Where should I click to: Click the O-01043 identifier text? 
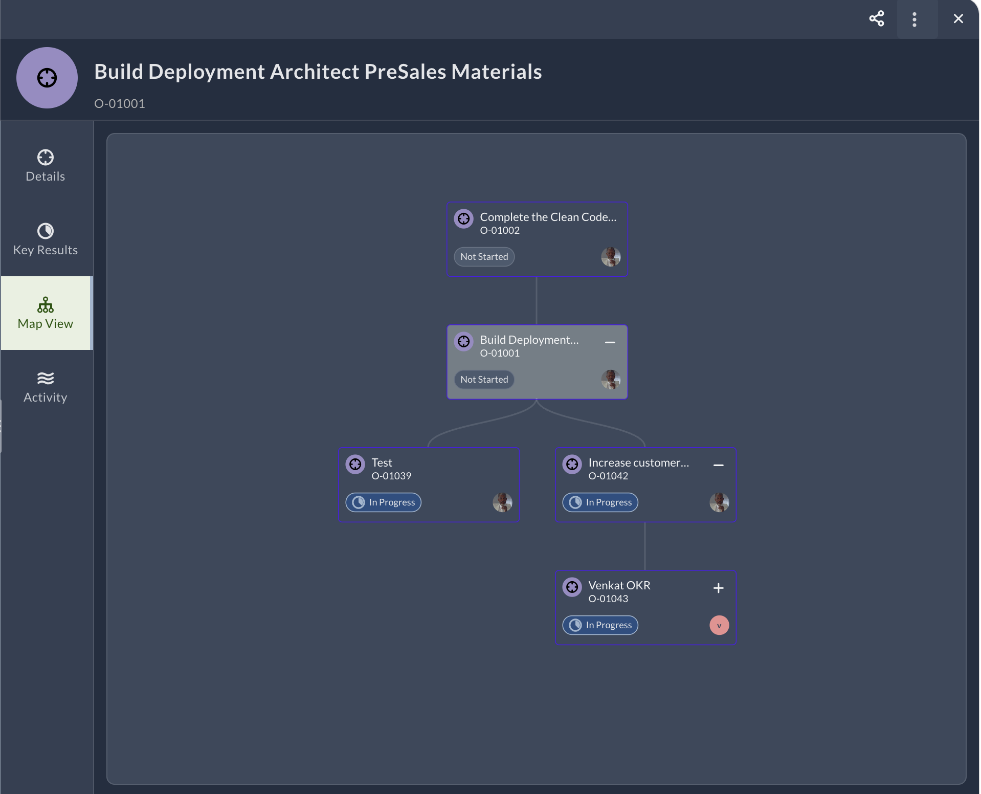tap(608, 599)
